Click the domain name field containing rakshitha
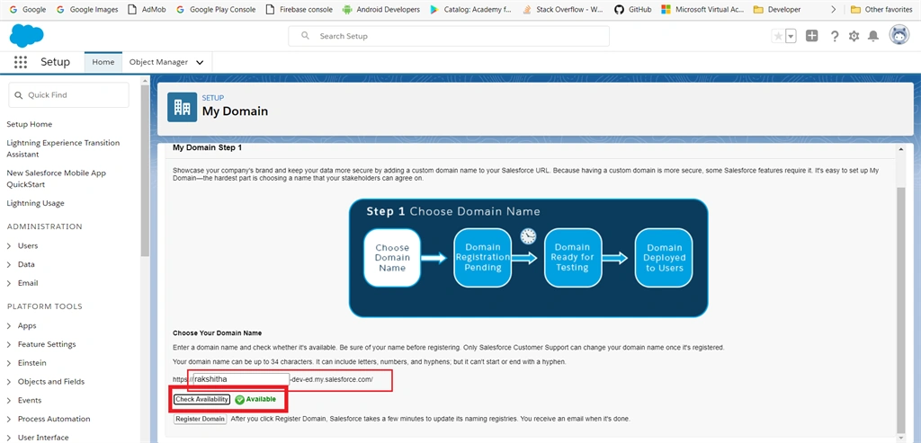Screen dimensions: 921x443 pyautogui.click(x=241, y=379)
